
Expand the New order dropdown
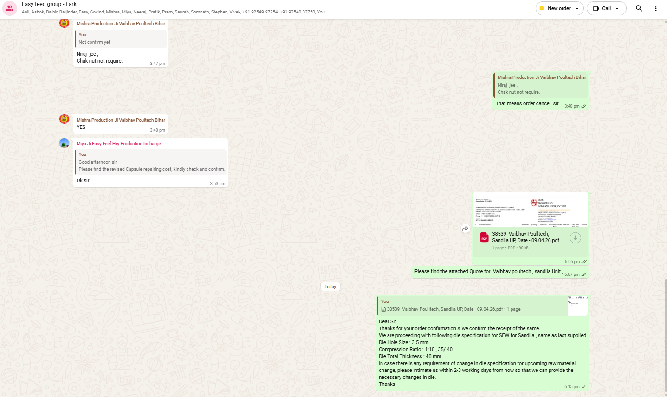577,8
